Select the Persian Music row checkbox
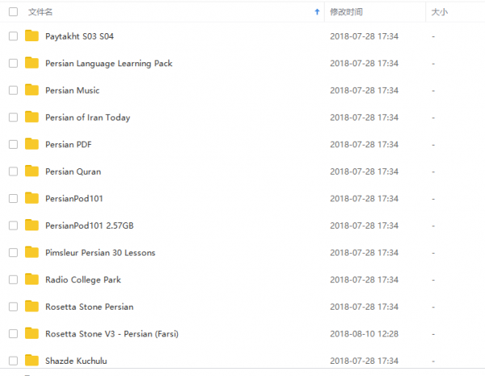 pyautogui.click(x=13, y=91)
